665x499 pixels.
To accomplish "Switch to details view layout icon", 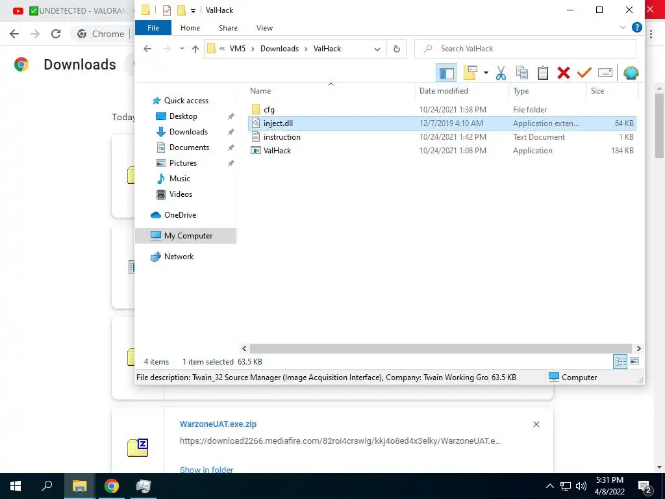I will pyautogui.click(x=620, y=361).
